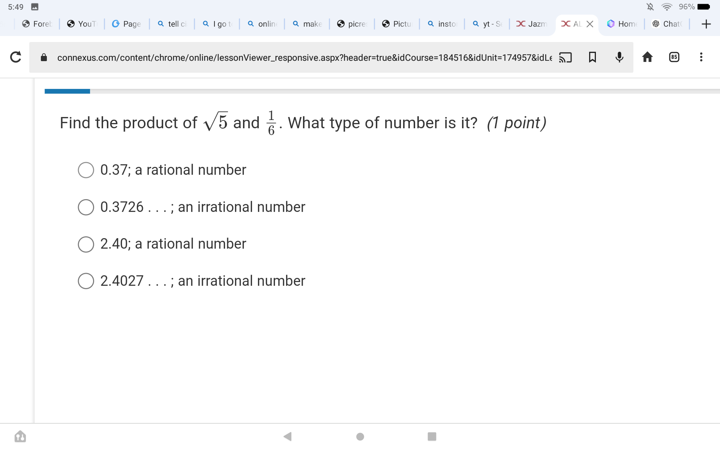Tap the Wi-Fi status icon
This screenshot has width=720, height=450.
point(667,7)
